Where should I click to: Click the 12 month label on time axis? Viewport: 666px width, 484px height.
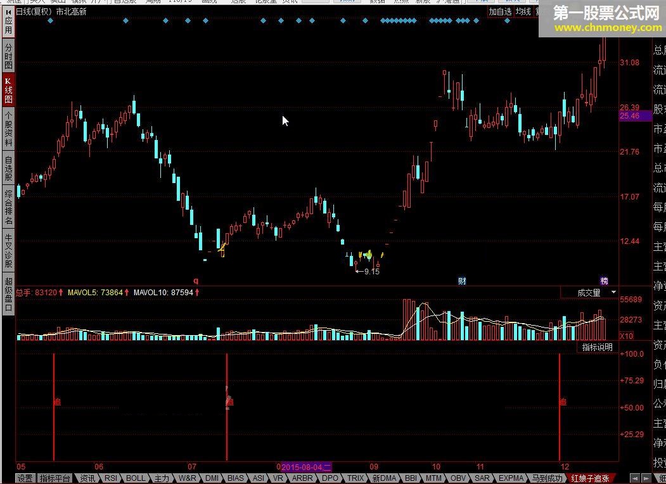564,467
